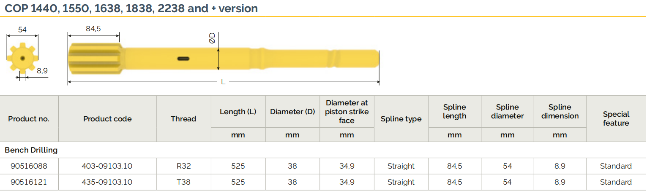The image size is (647, 196).
Task: Click the COP 1440 title heading
Action: 131,8
